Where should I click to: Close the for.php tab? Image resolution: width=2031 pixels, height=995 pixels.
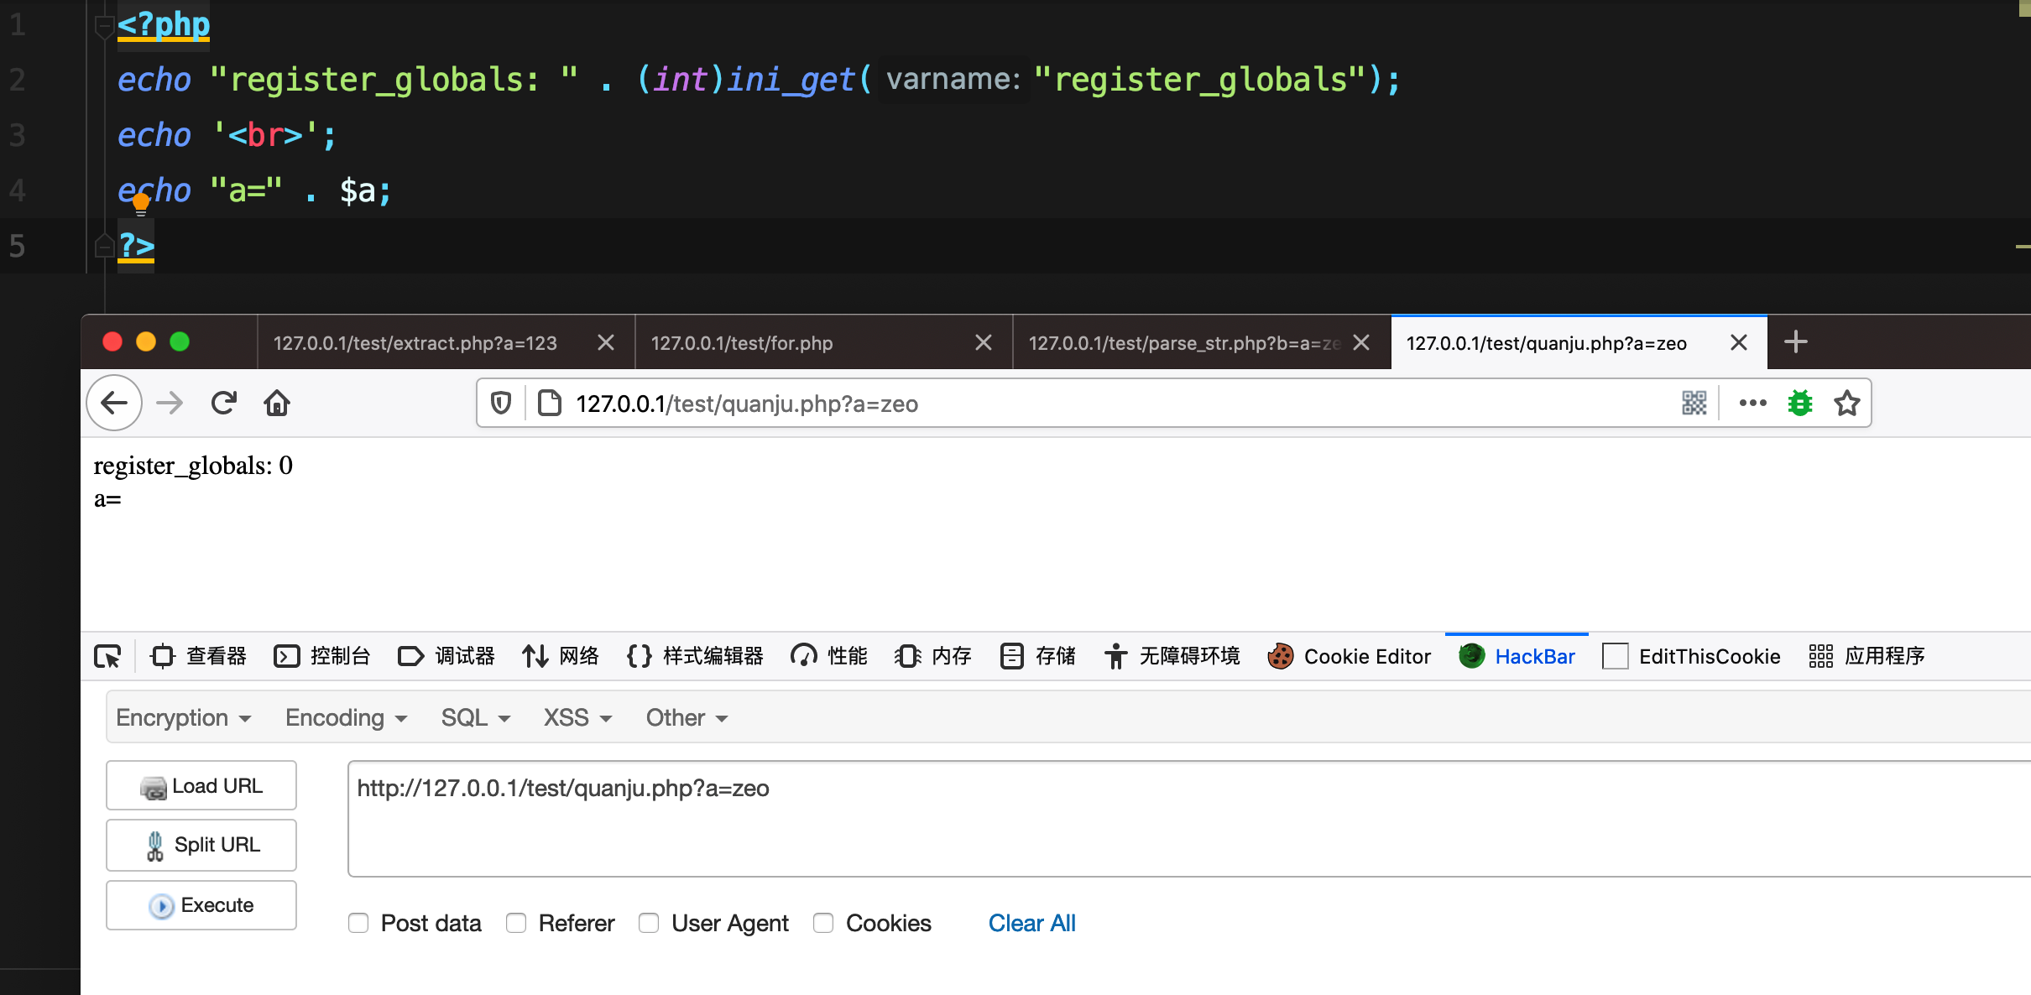tap(984, 342)
